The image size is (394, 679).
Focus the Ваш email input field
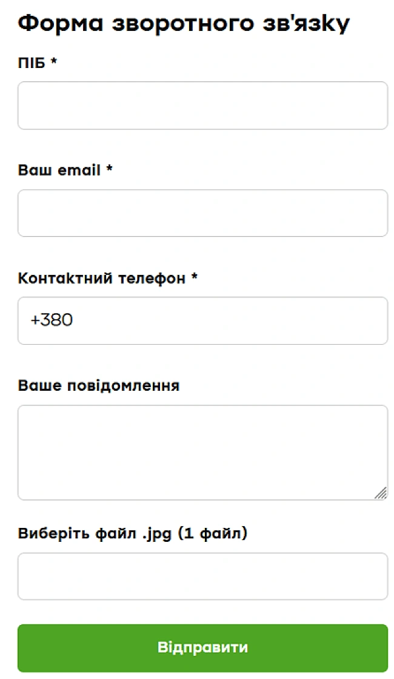pos(202,213)
